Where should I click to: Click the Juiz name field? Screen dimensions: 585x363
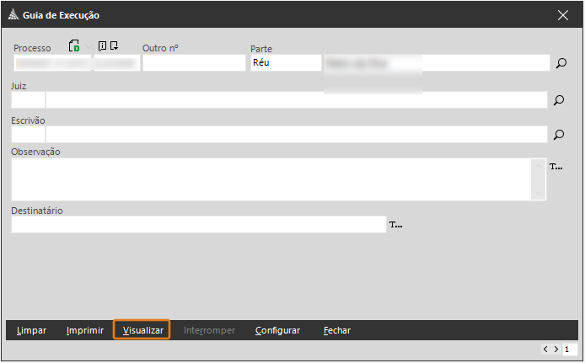296,100
